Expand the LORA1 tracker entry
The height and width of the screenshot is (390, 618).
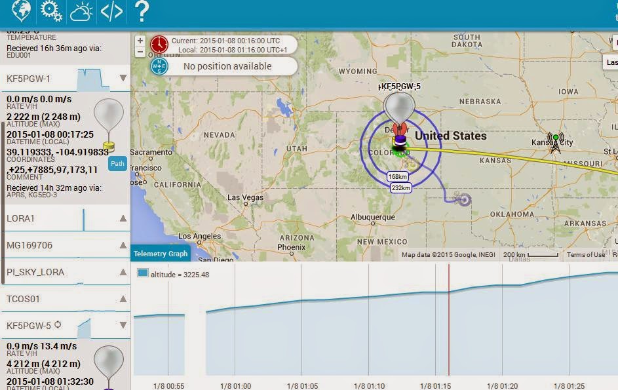[x=122, y=218]
